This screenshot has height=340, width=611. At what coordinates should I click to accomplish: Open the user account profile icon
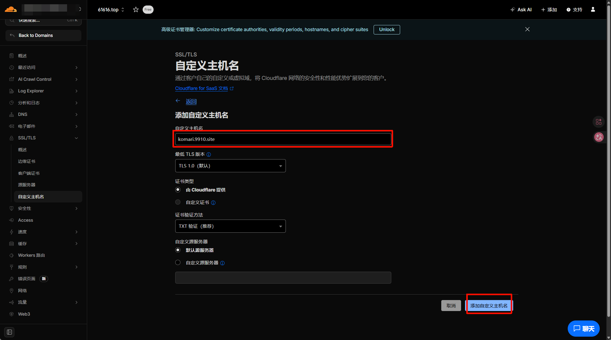click(x=593, y=9)
